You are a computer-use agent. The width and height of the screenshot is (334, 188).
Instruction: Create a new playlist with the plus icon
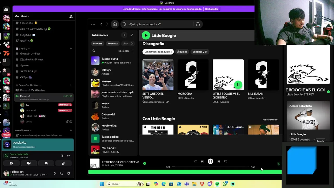[124, 35]
